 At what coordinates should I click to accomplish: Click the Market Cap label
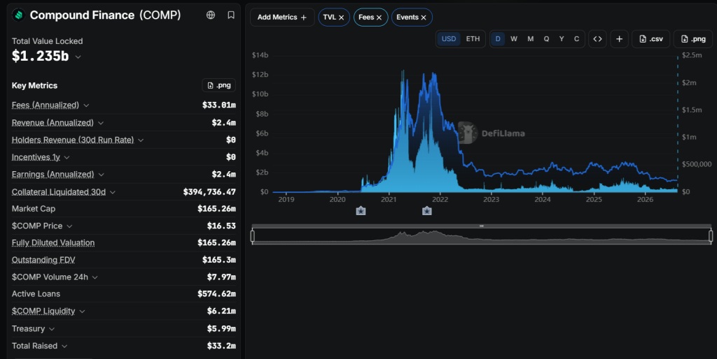click(x=34, y=208)
